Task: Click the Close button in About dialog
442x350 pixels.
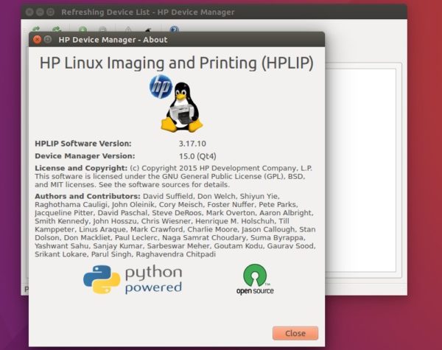Action: [295, 333]
